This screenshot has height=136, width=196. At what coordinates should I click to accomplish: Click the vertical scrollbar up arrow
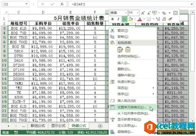click(x=192, y=12)
